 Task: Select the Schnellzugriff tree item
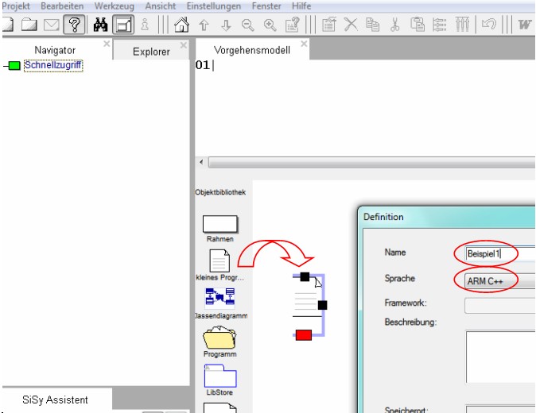[x=53, y=66]
